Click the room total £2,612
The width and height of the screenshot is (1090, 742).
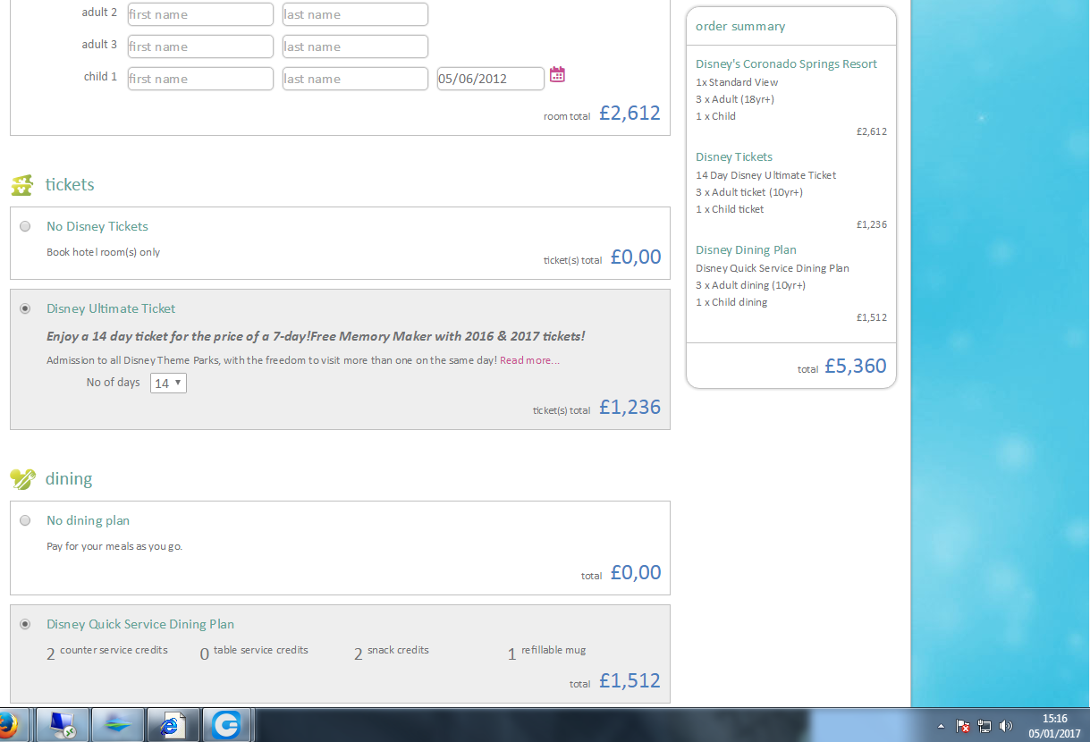click(629, 113)
